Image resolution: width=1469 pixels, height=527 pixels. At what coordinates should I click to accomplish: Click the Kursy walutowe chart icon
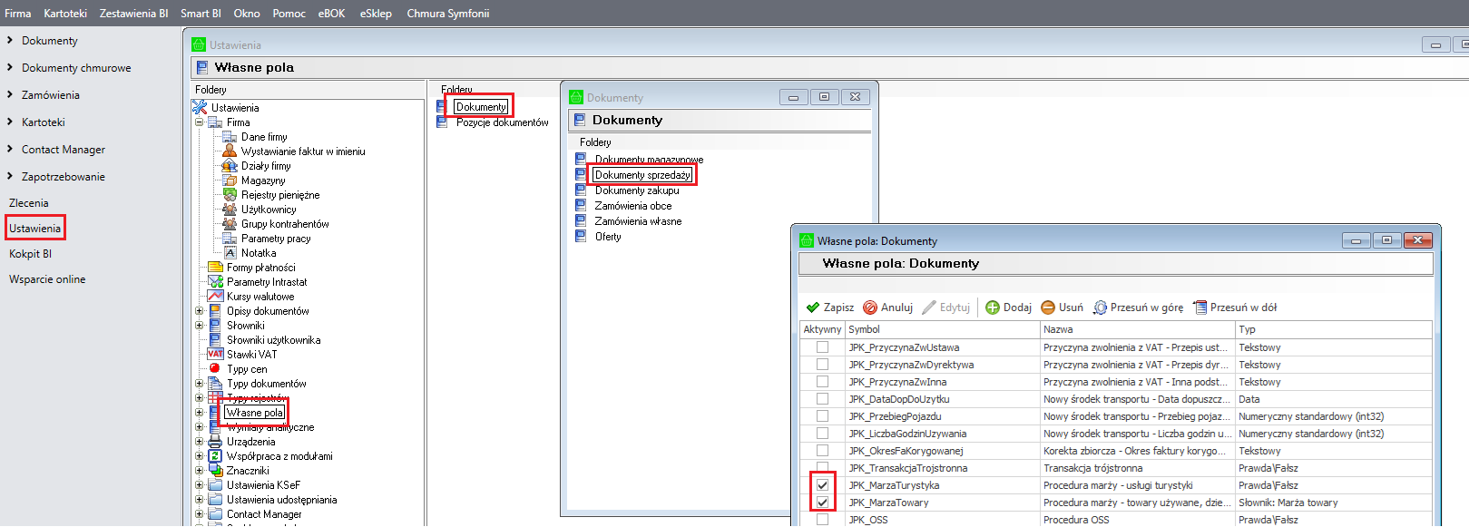215,297
